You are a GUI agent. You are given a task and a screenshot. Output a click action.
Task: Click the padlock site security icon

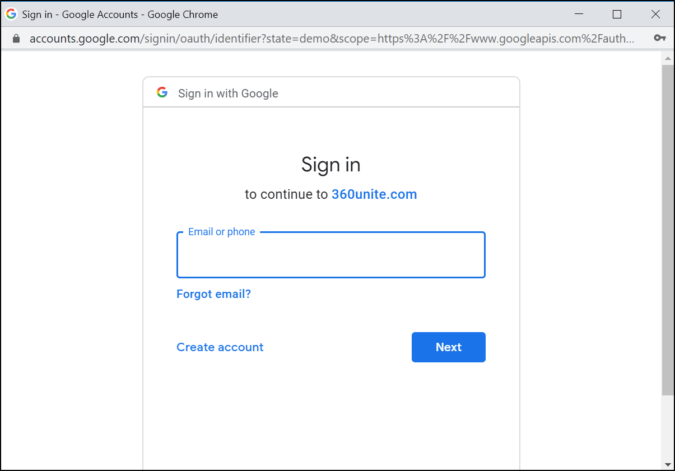(x=16, y=39)
